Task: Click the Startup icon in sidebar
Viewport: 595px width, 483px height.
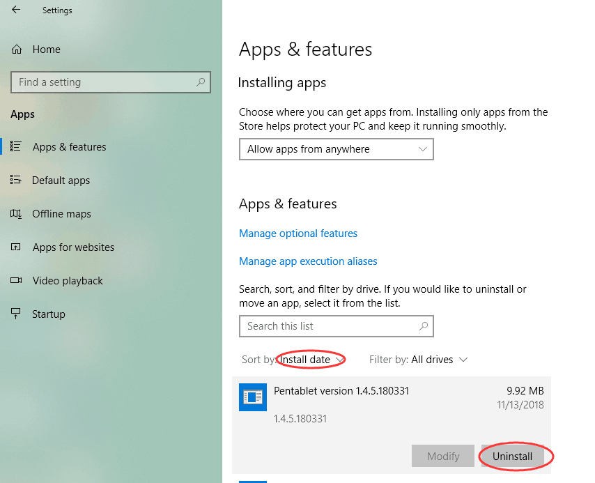Action: click(x=15, y=313)
